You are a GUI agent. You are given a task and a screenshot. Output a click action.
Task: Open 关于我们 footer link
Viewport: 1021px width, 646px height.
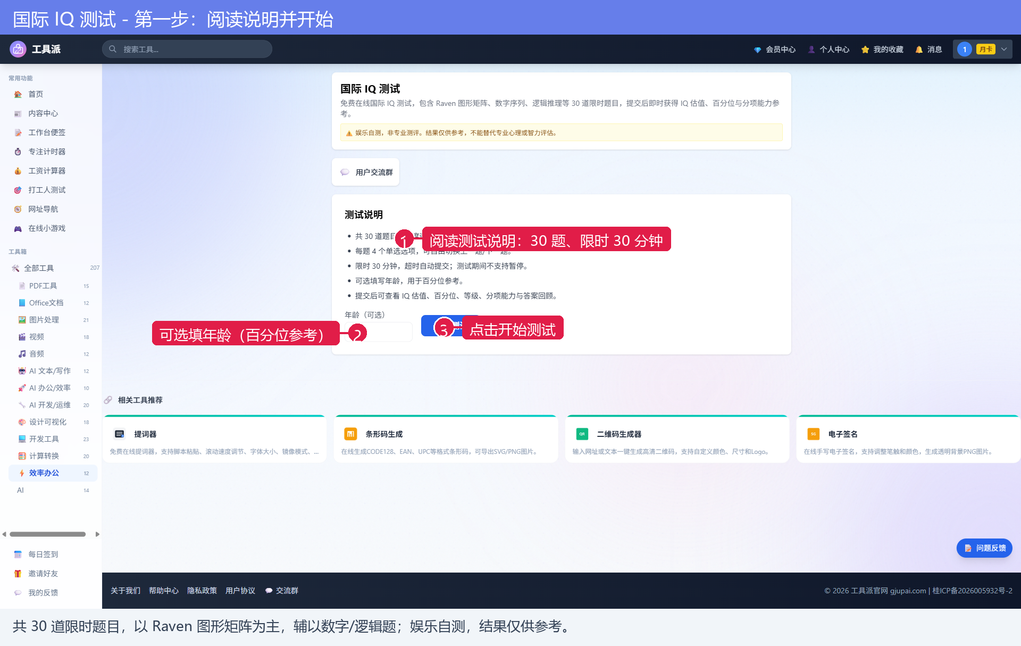click(125, 591)
